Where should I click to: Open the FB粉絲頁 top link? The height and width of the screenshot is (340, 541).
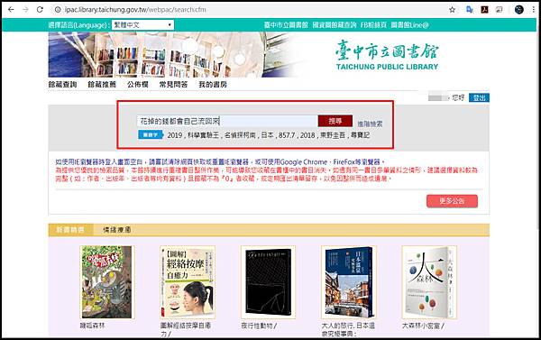pyautogui.click(x=373, y=25)
